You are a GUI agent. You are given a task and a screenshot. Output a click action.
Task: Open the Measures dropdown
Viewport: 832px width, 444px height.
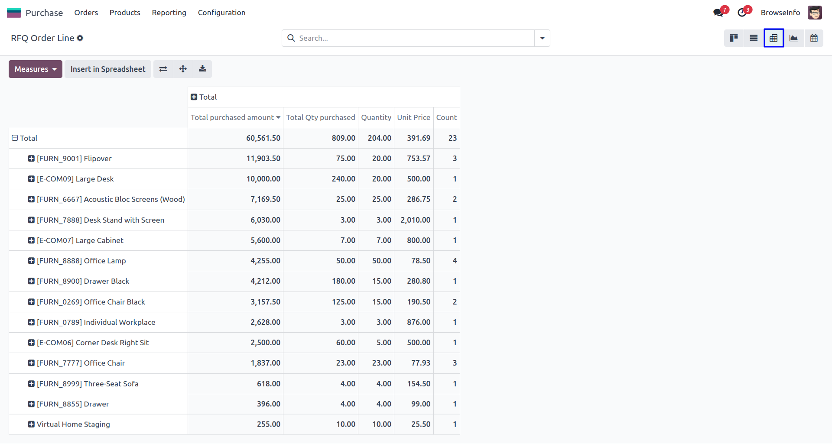(x=36, y=69)
